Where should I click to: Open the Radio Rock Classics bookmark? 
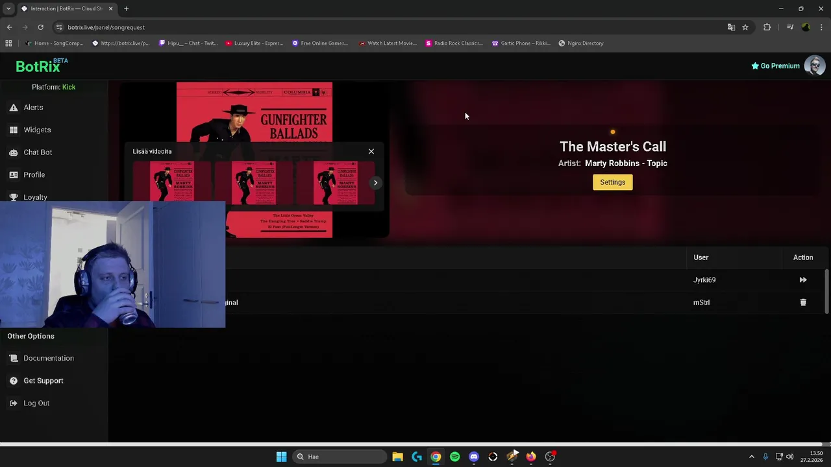point(454,43)
